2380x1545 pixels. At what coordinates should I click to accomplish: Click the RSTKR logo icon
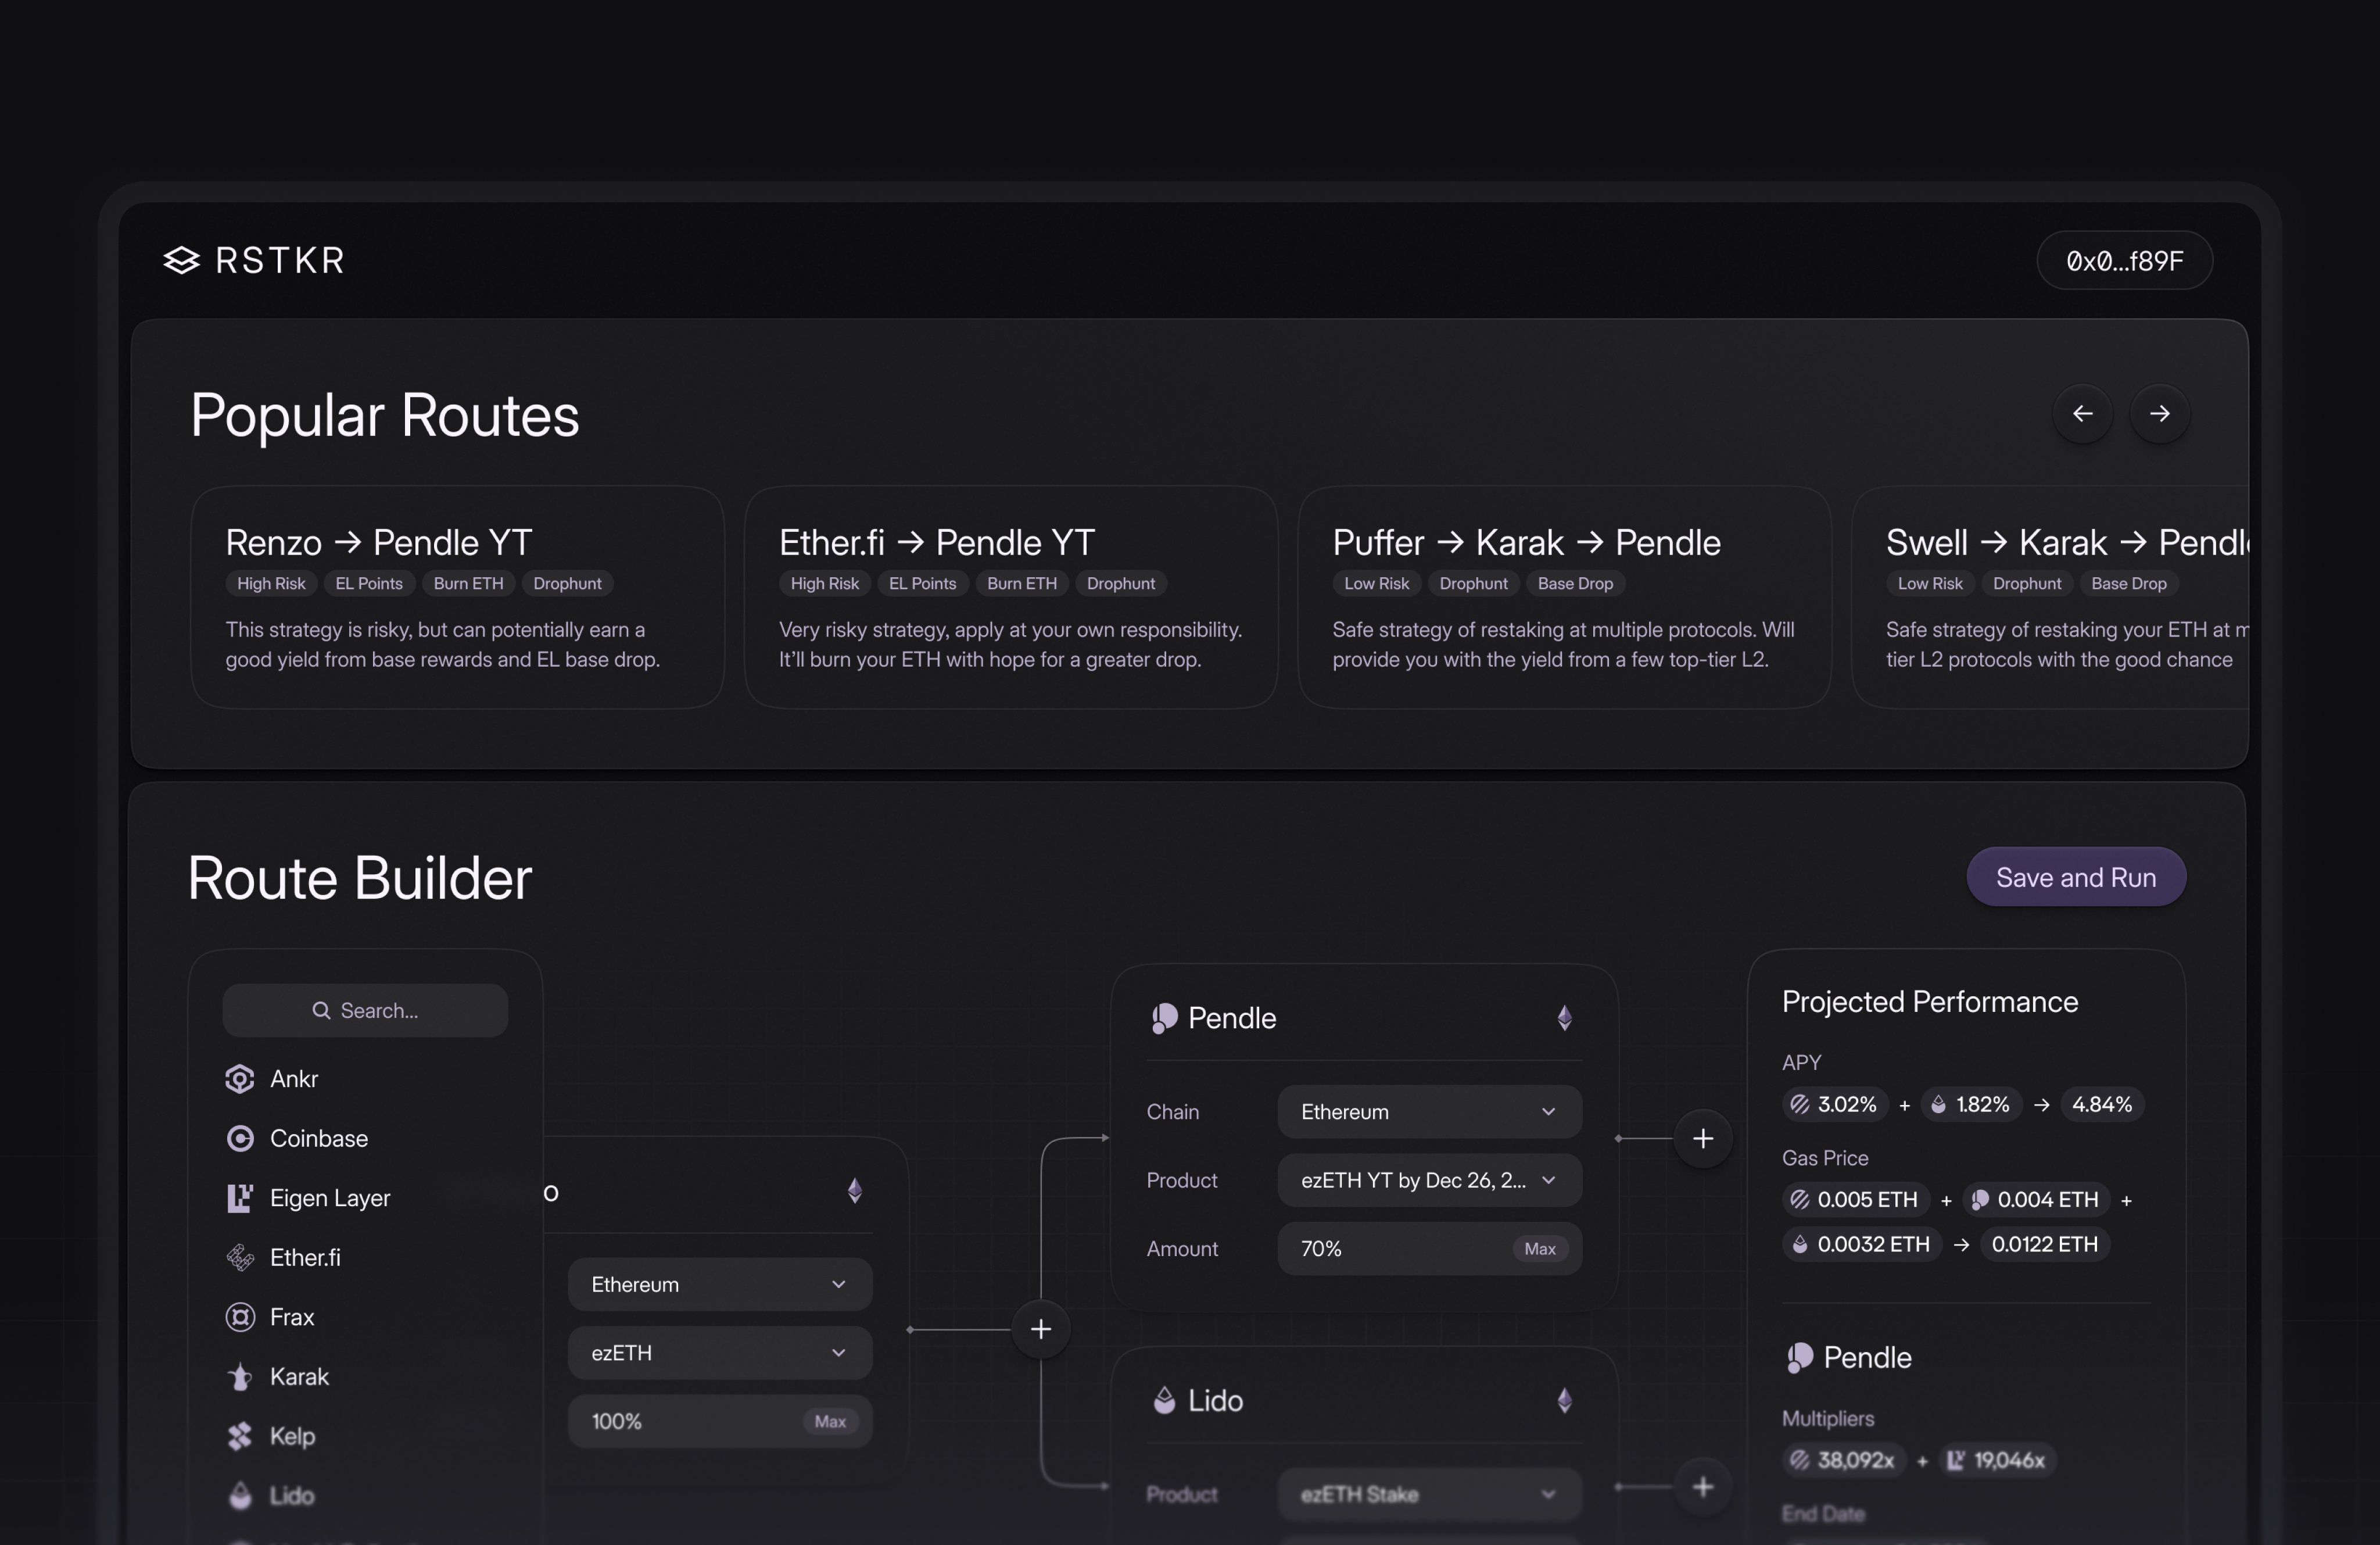[x=182, y=260]
